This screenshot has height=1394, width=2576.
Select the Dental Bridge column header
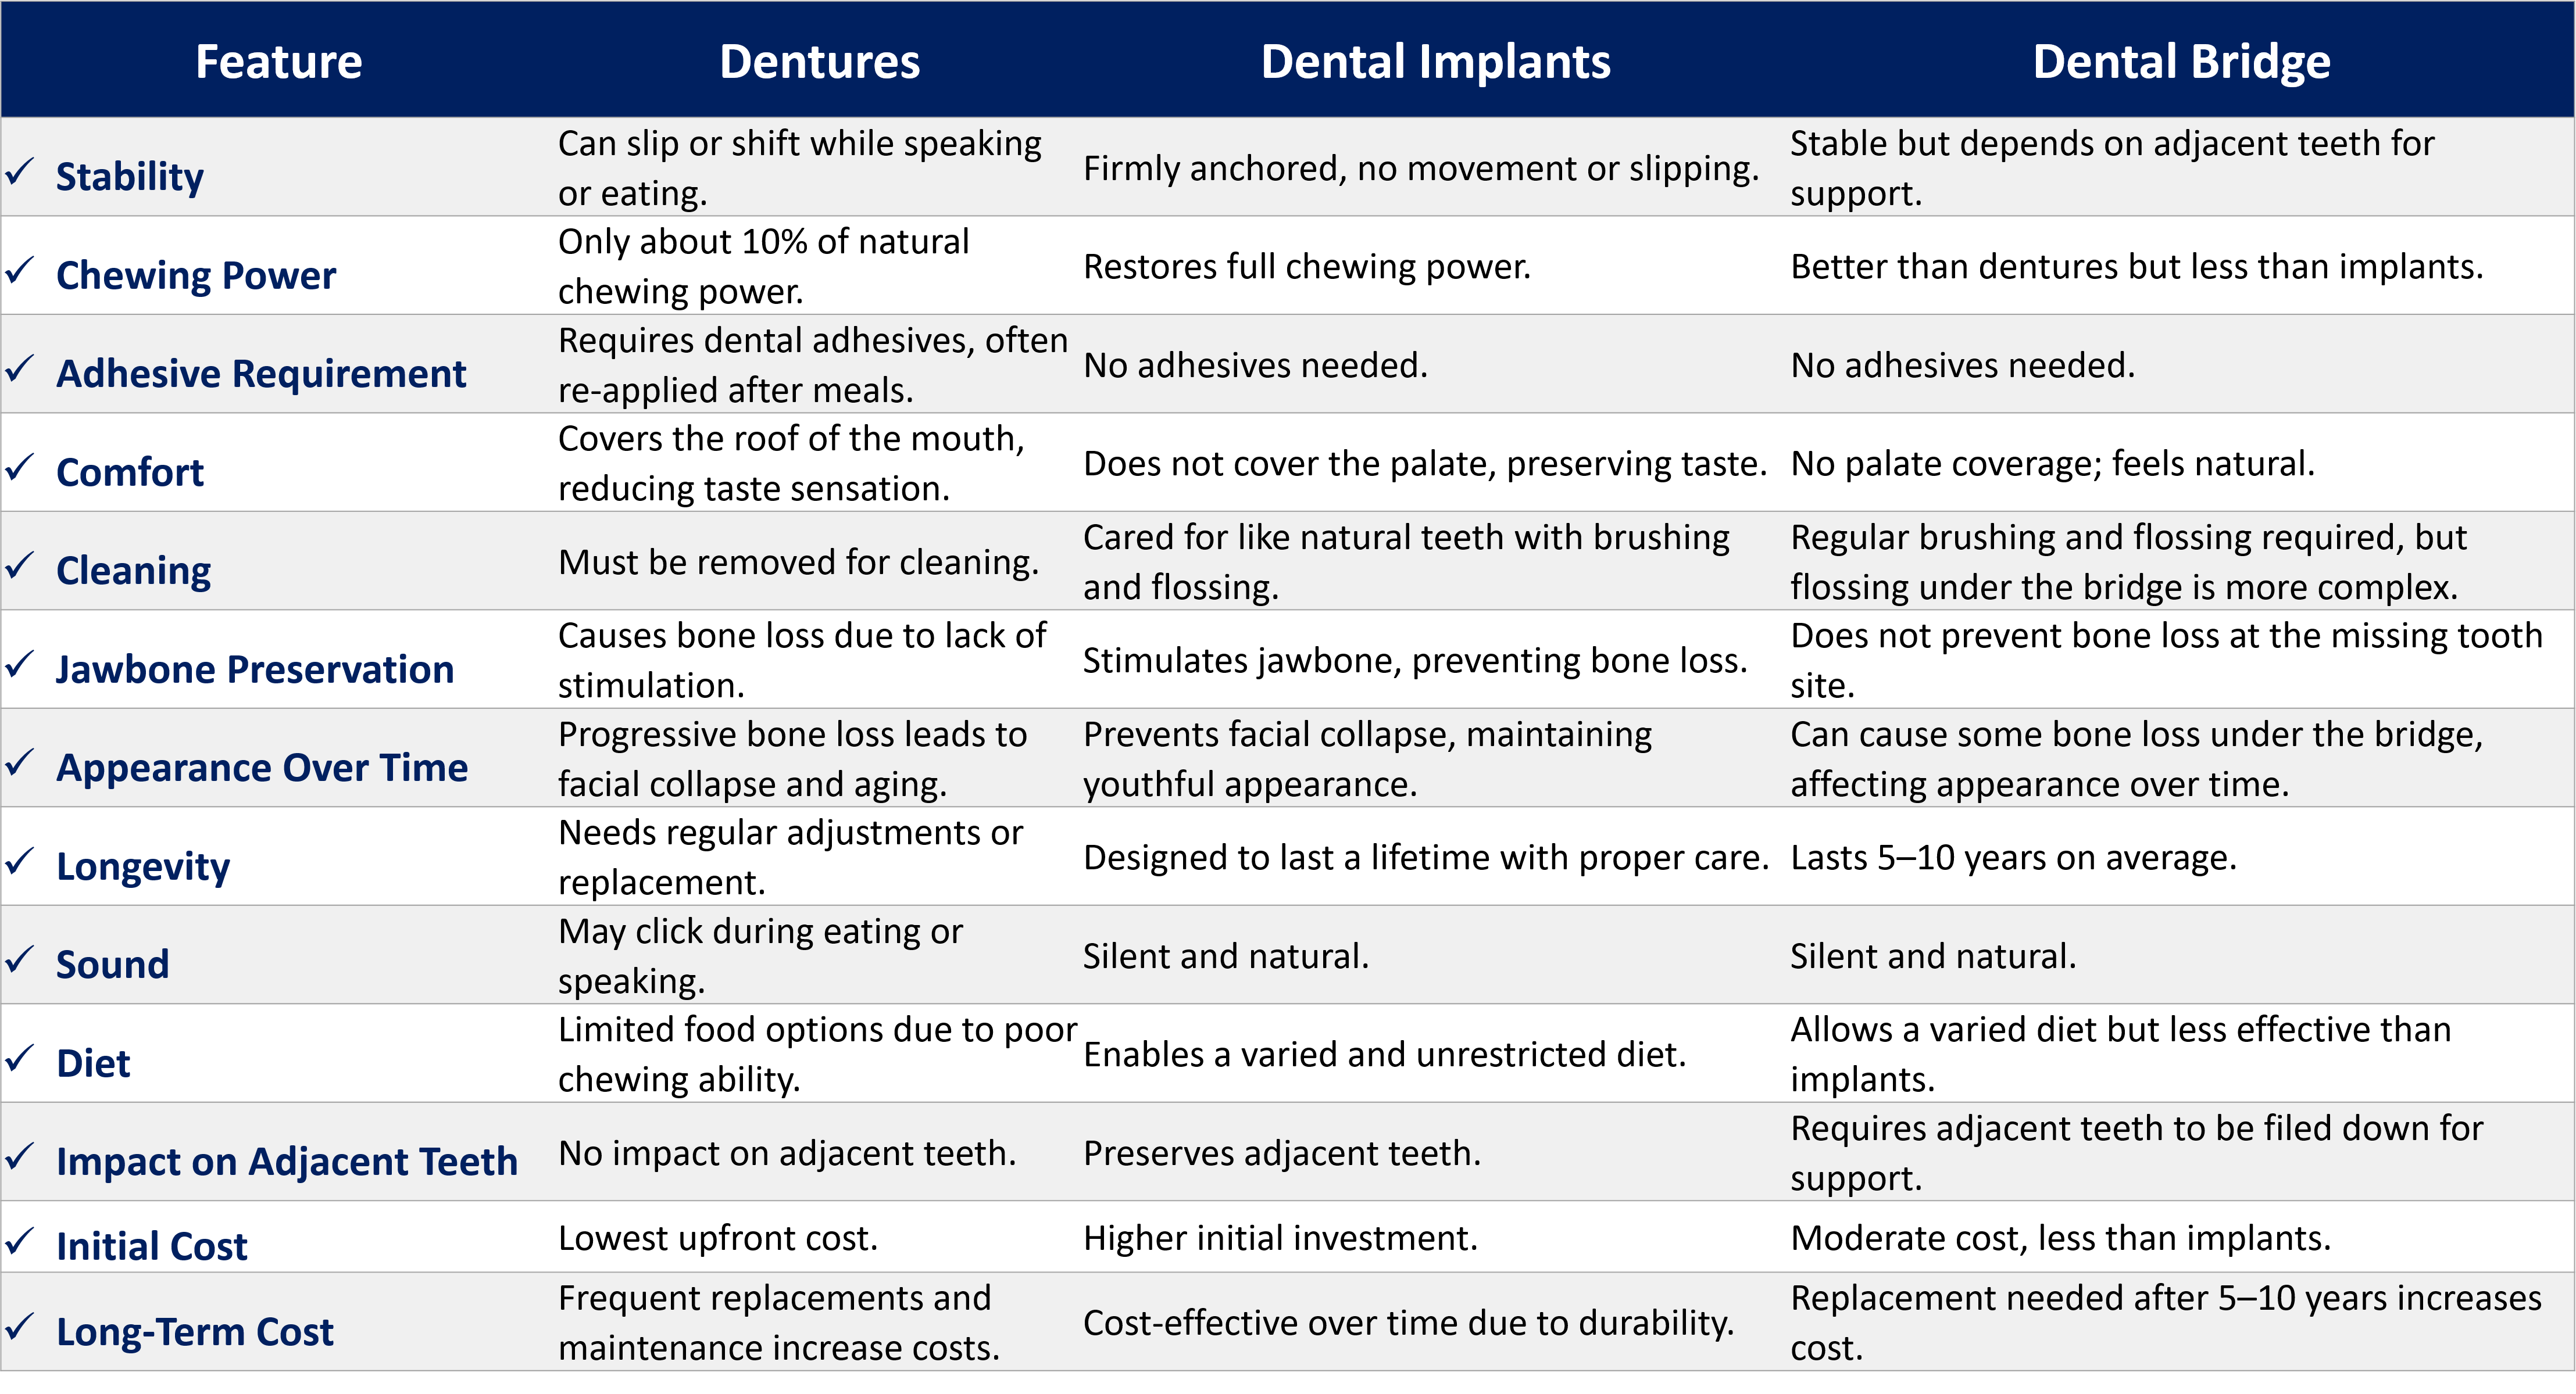tap(2181, 62)
